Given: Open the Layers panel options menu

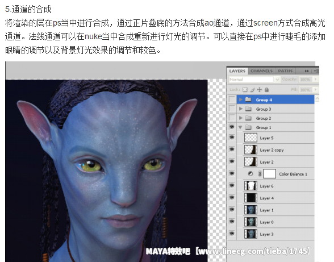Looking at the screenshot, I should 316,71.
